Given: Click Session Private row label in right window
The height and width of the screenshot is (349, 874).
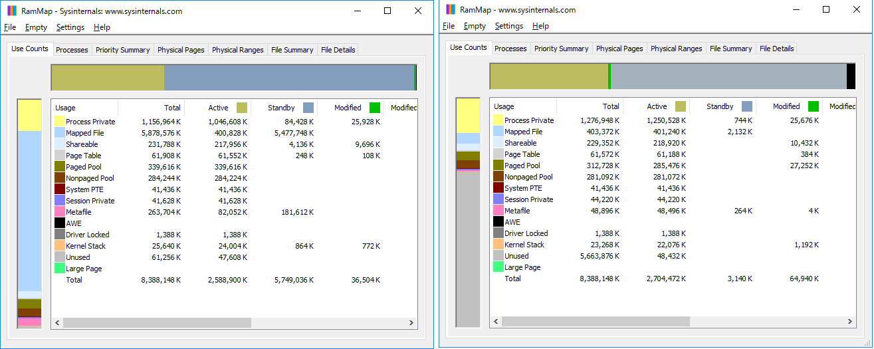Looking at the screenshot, I should pyautogui.click(x=528, y=199).
